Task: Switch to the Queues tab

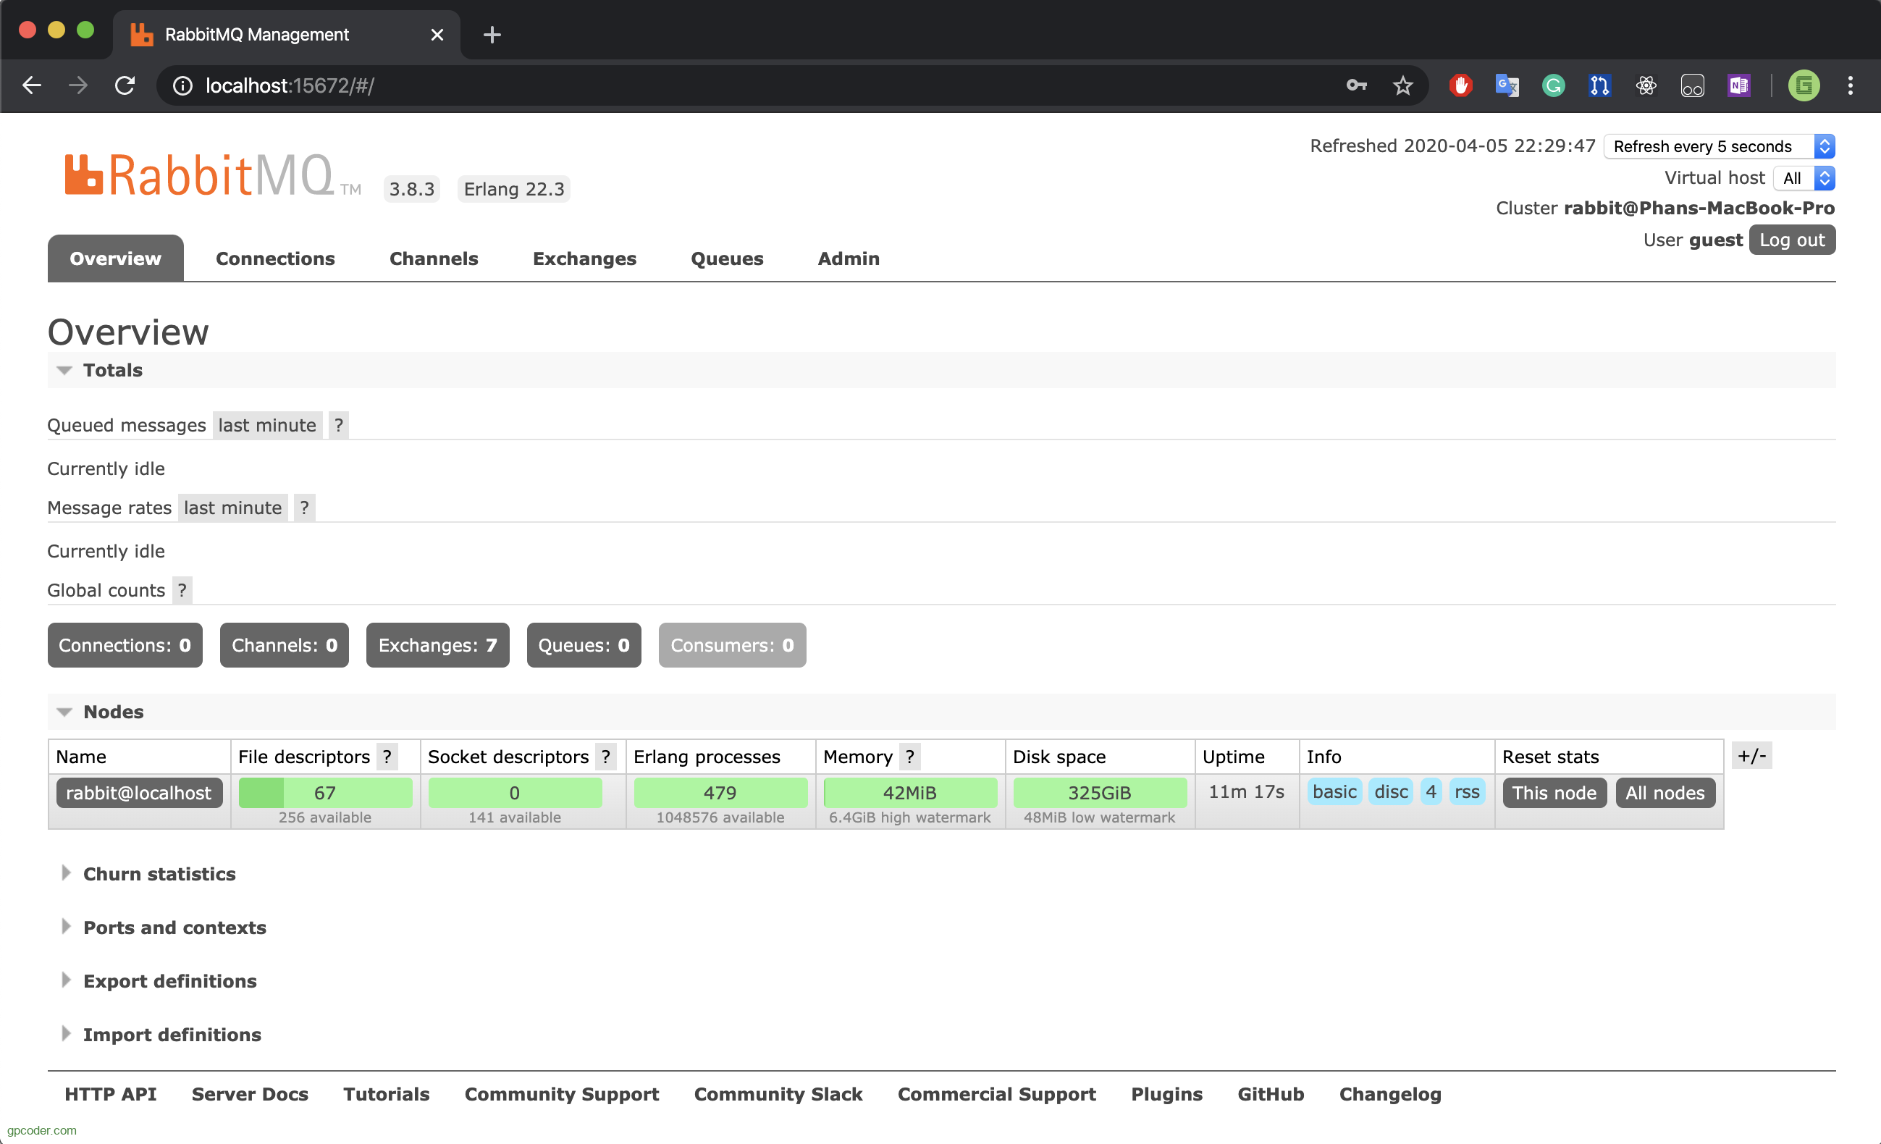Action: [727, 258]
